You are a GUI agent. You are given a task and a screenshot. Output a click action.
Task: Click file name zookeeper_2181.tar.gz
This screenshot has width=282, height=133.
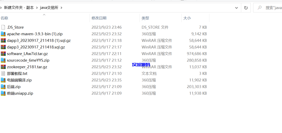[27, 67]
